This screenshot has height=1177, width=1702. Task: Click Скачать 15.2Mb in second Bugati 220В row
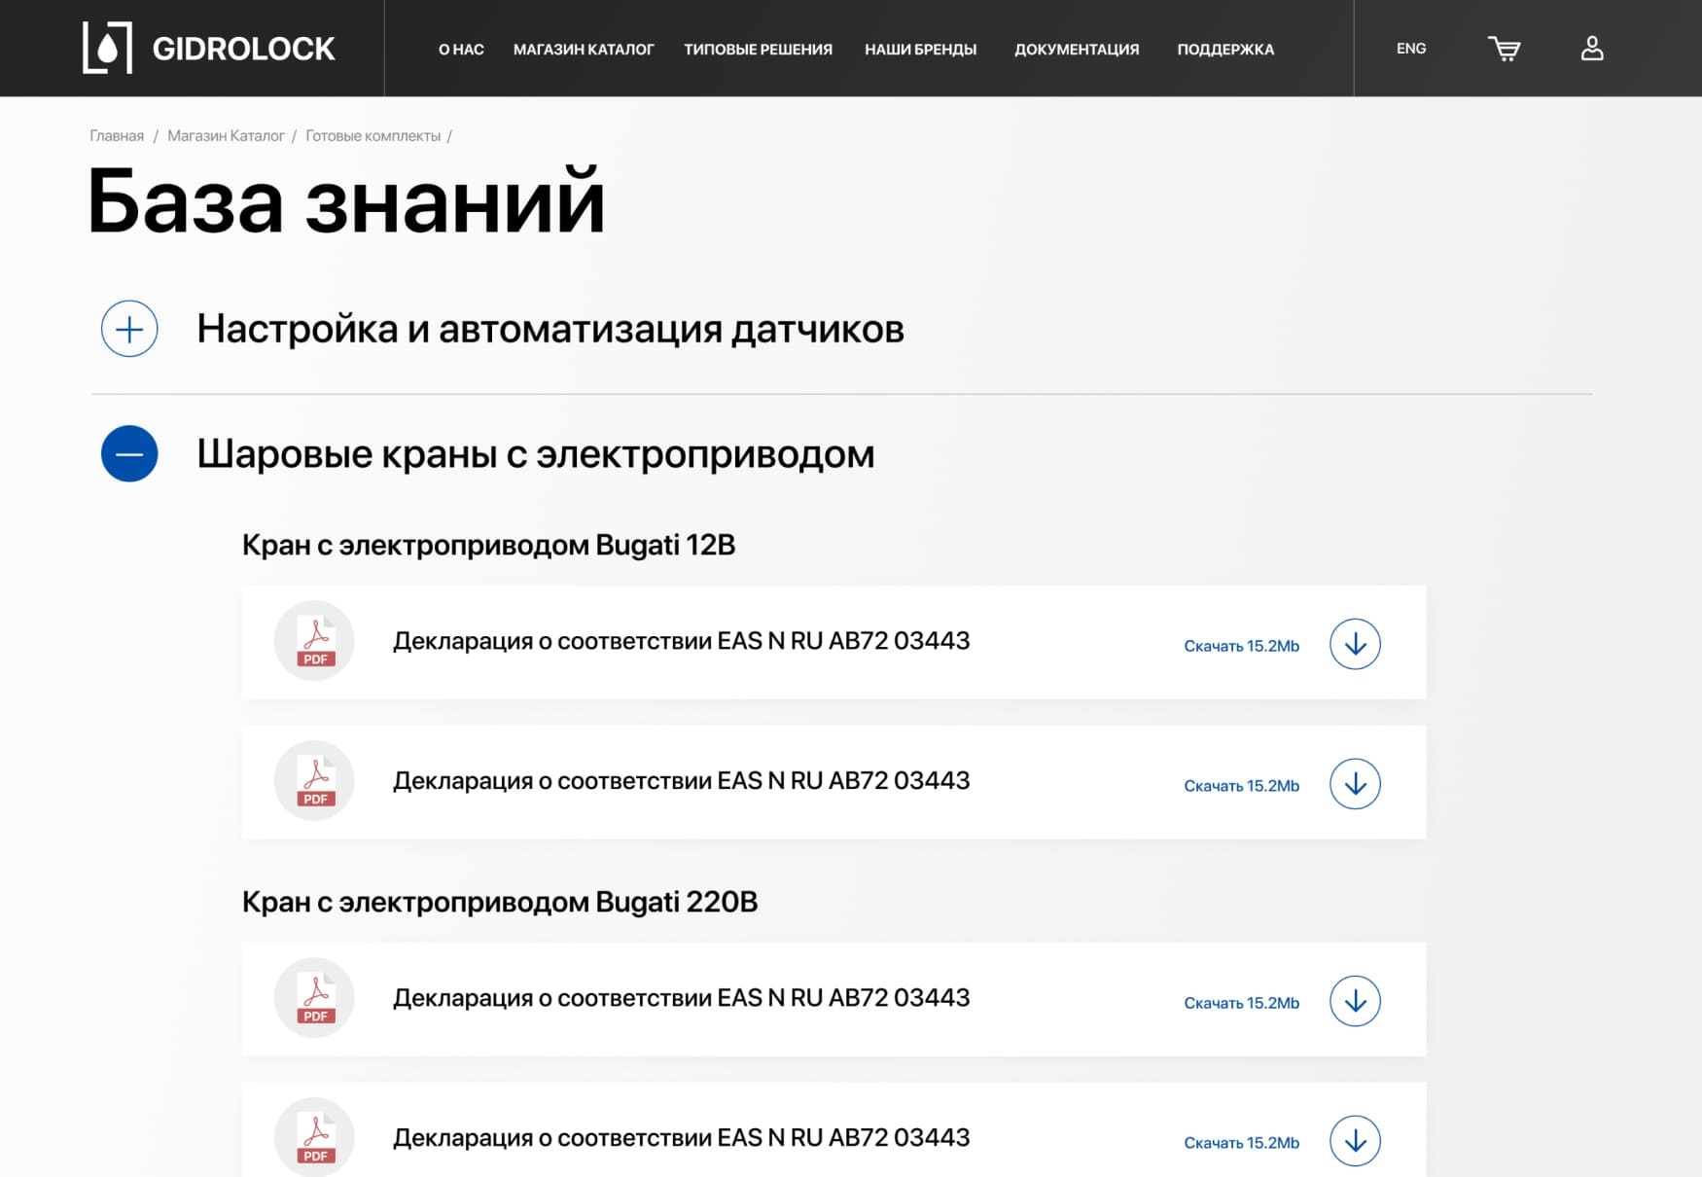tap(1241, 1143)
